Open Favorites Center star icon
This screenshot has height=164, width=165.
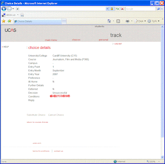4,21
